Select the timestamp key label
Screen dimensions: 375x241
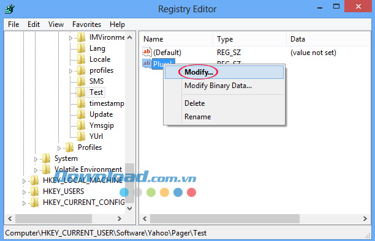(x=107, y=103)
